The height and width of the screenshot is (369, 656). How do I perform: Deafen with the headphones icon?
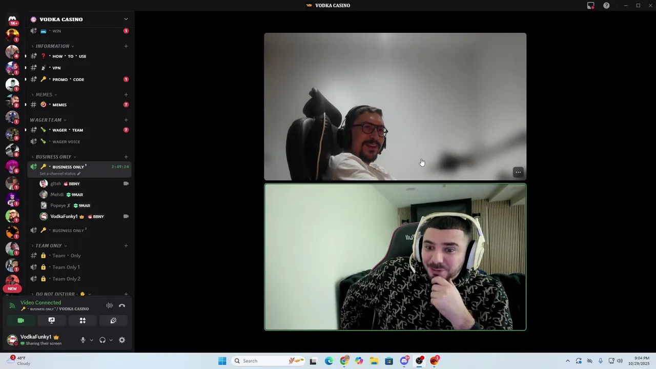tap(102, 340)
